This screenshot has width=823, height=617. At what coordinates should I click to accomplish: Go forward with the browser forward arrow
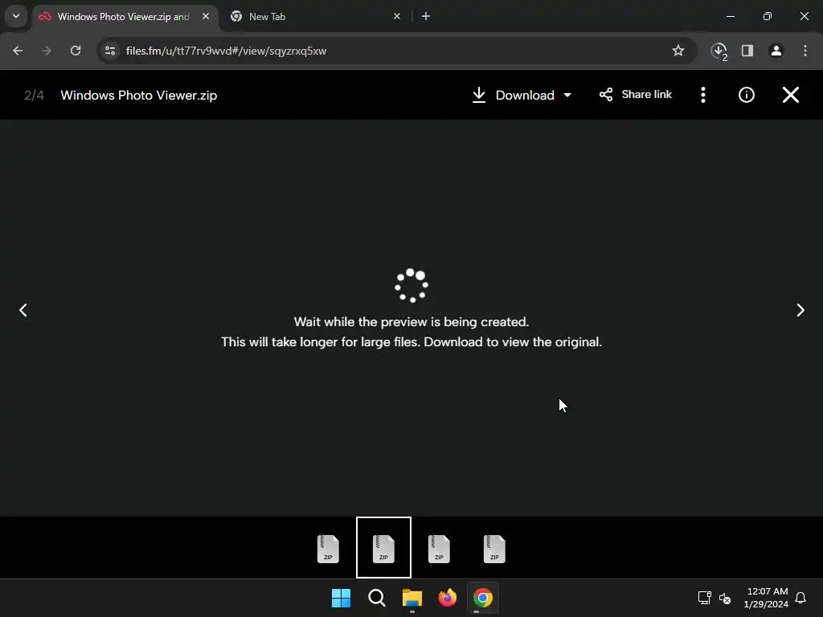tap(47, 51)
